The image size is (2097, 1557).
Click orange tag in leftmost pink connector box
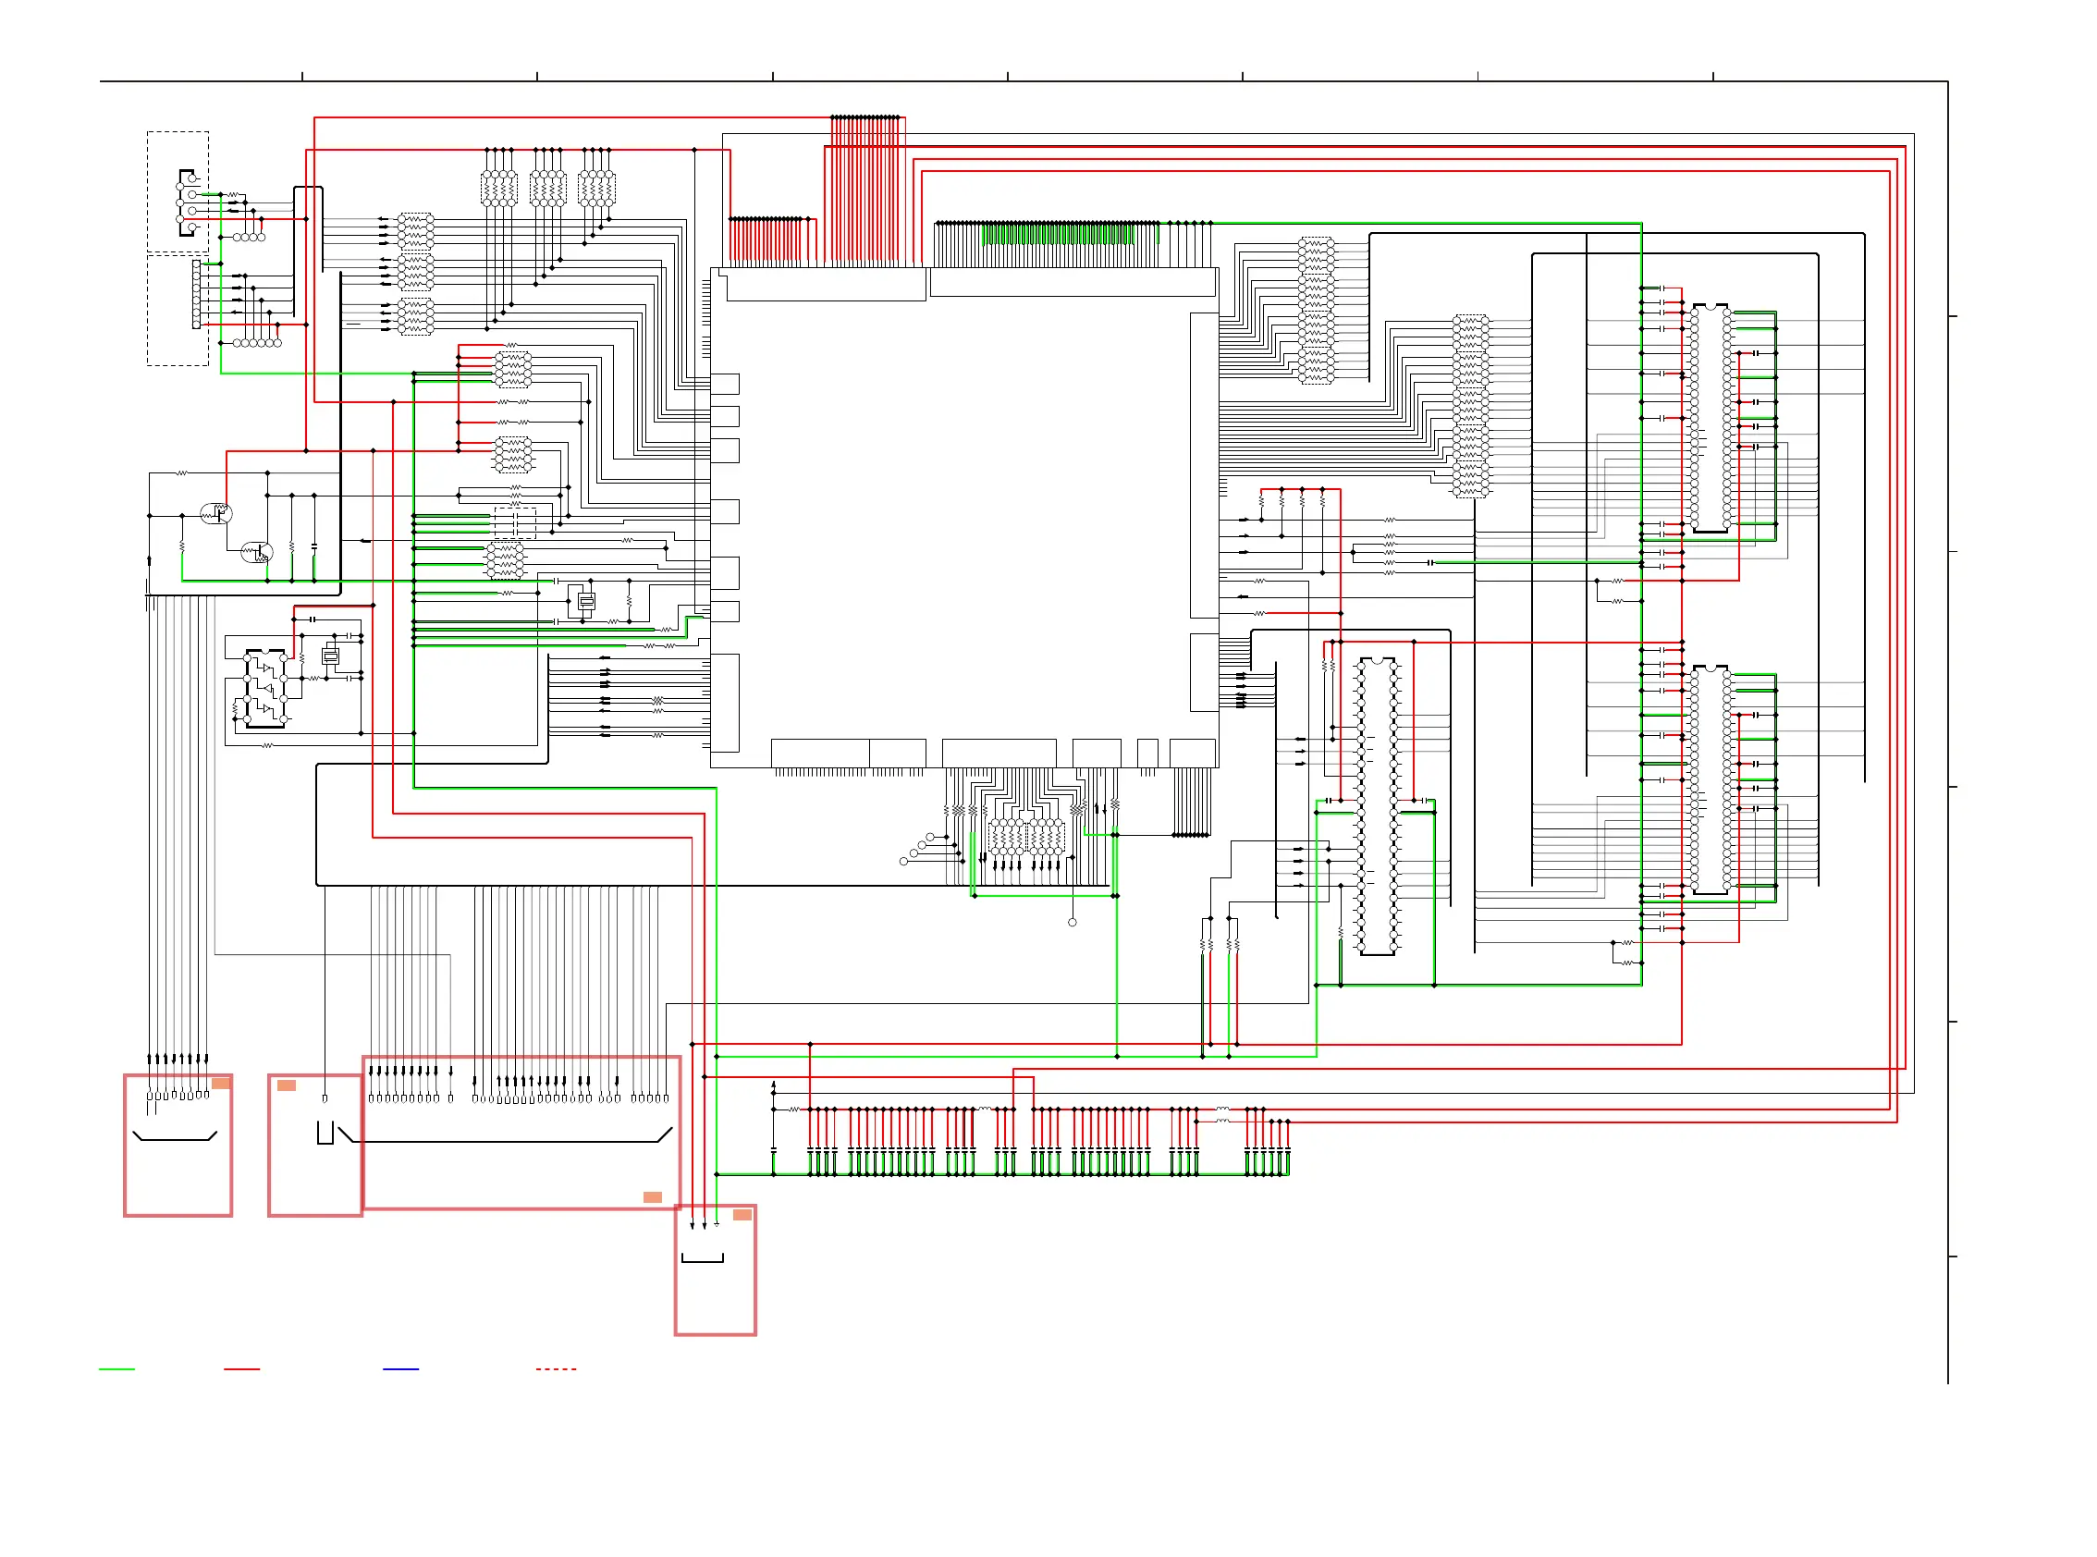[221, 1083]
